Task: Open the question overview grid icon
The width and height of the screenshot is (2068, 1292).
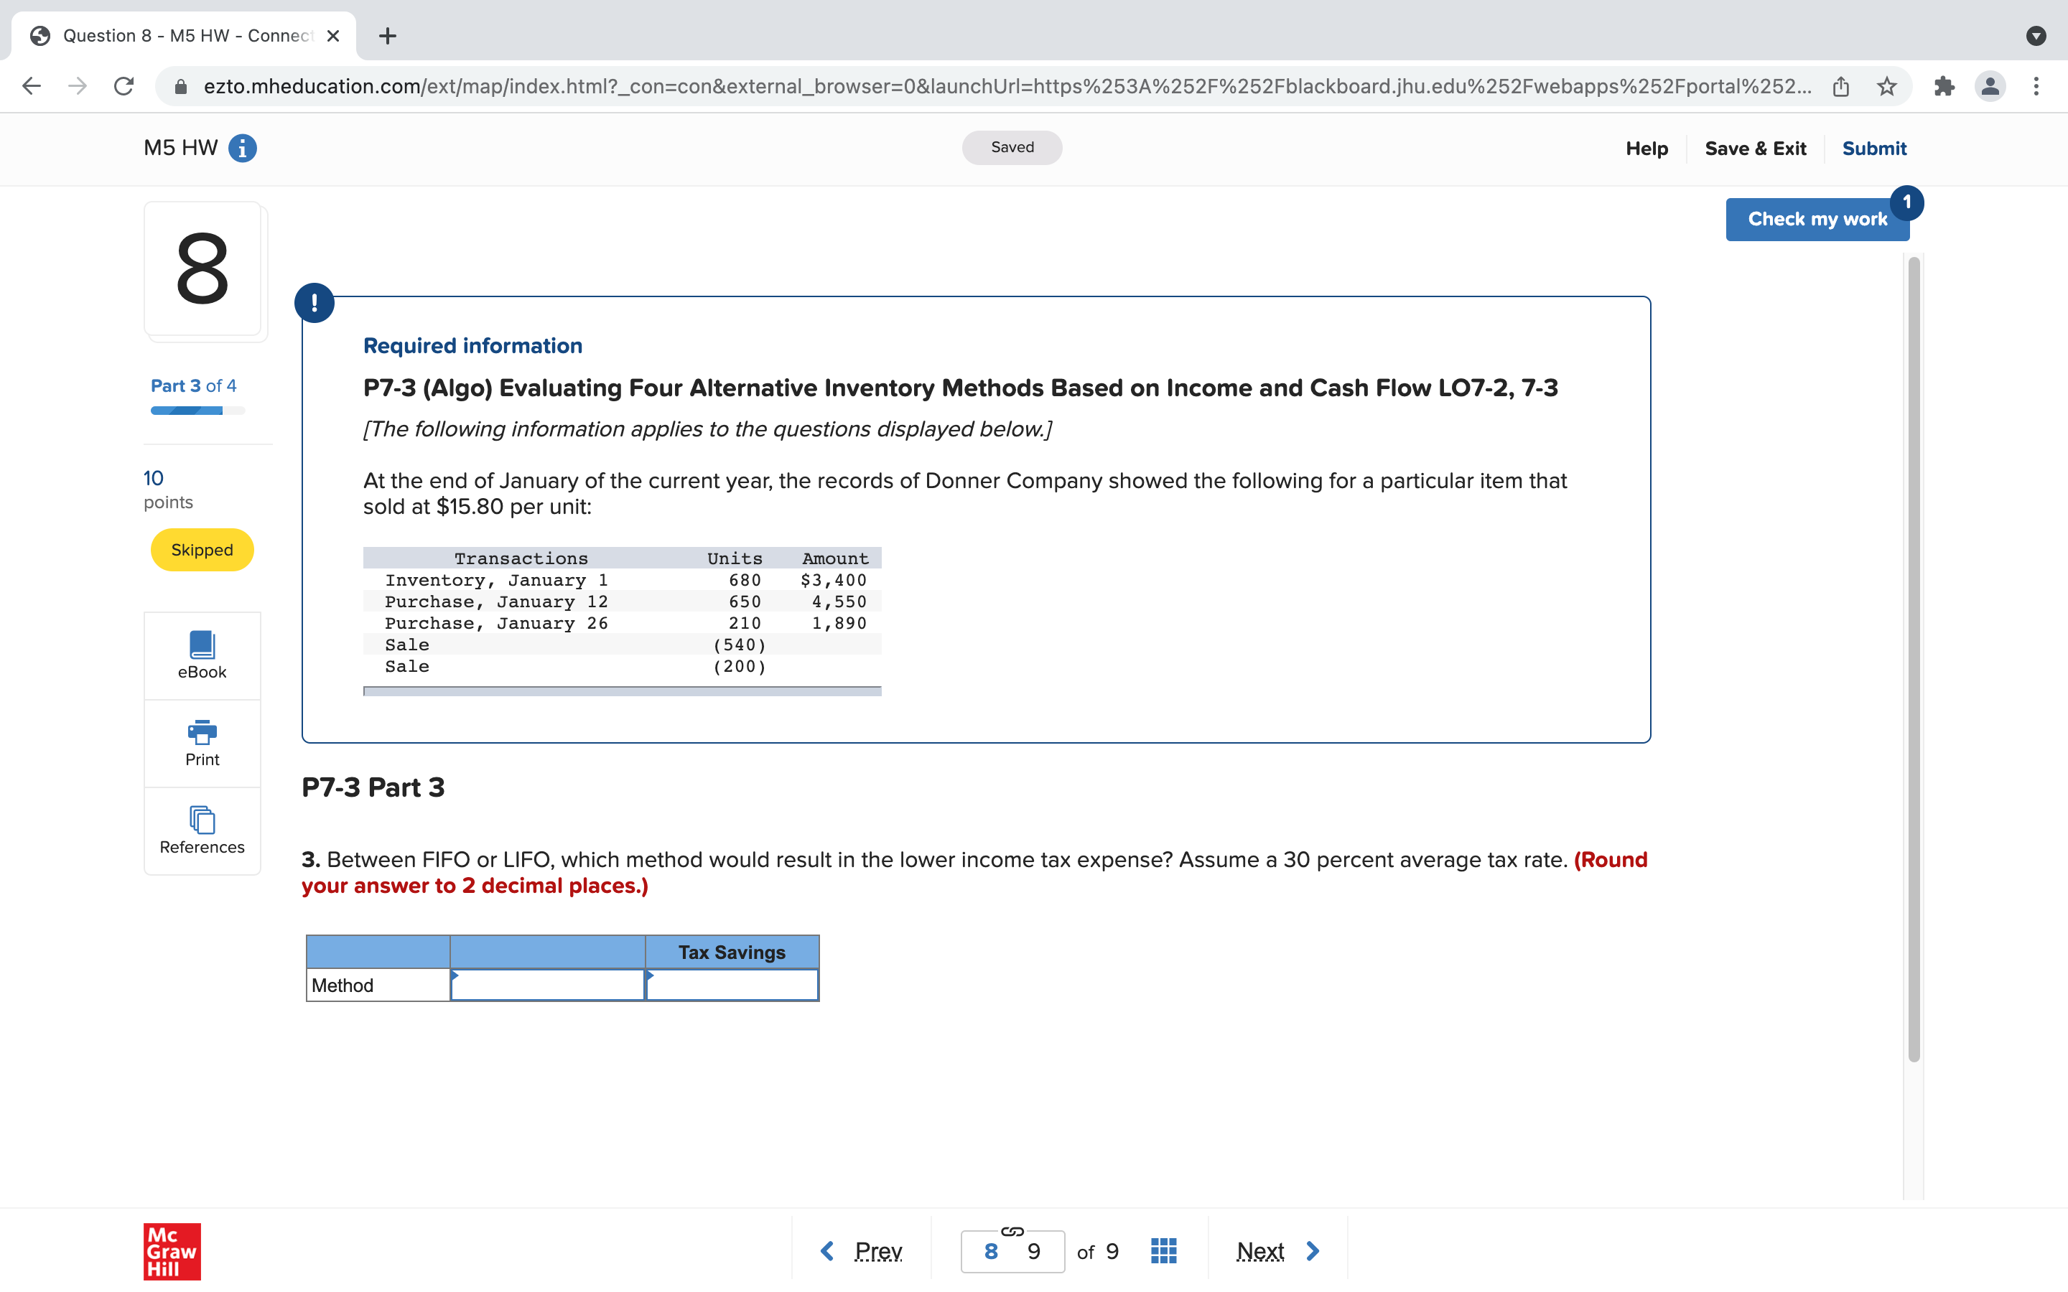Action: click(x=1164, y=1250)
